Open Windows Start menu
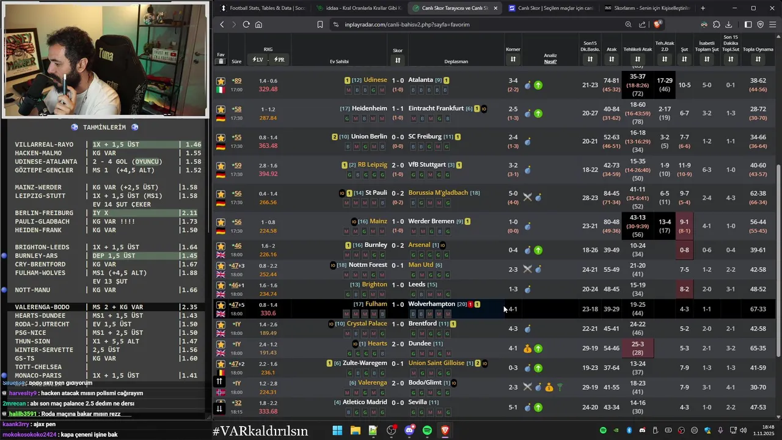The width and height of the screenshot is (782, 440). [x=337, y=431]
